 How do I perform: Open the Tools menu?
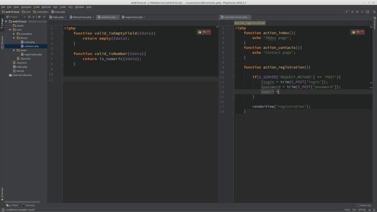[x=63, y=7]
